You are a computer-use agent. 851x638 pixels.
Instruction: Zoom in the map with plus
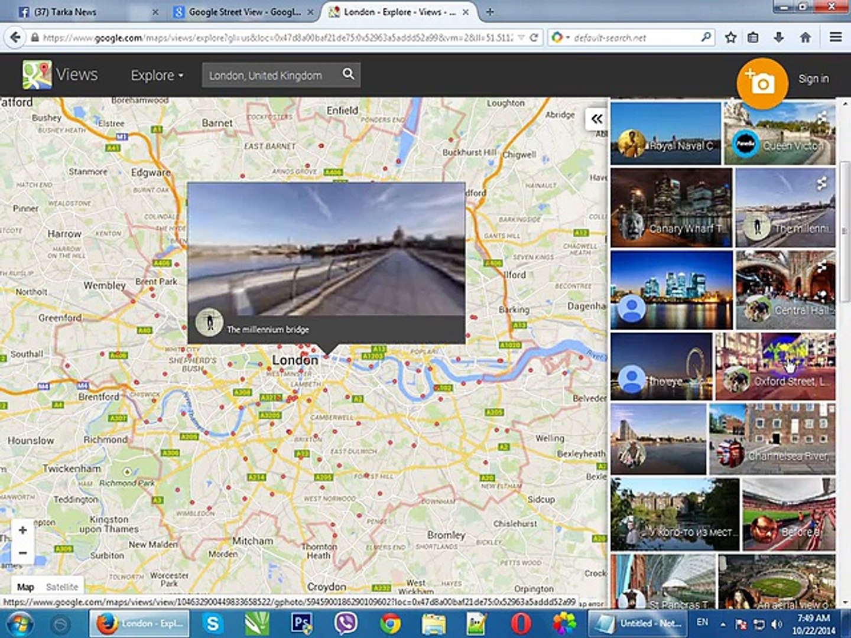click(22, 530)
